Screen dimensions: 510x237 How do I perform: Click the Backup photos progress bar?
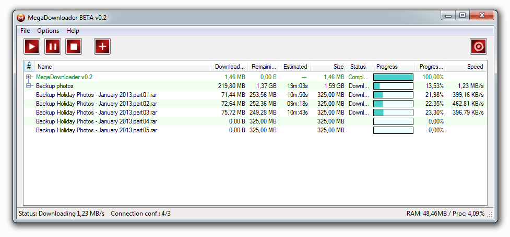(x=393, y=86)
